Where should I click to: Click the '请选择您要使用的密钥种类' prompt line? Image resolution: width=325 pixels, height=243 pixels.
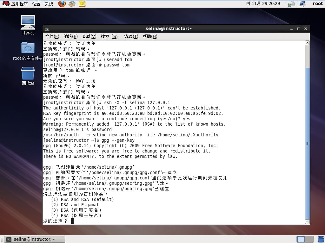[76, 194]
